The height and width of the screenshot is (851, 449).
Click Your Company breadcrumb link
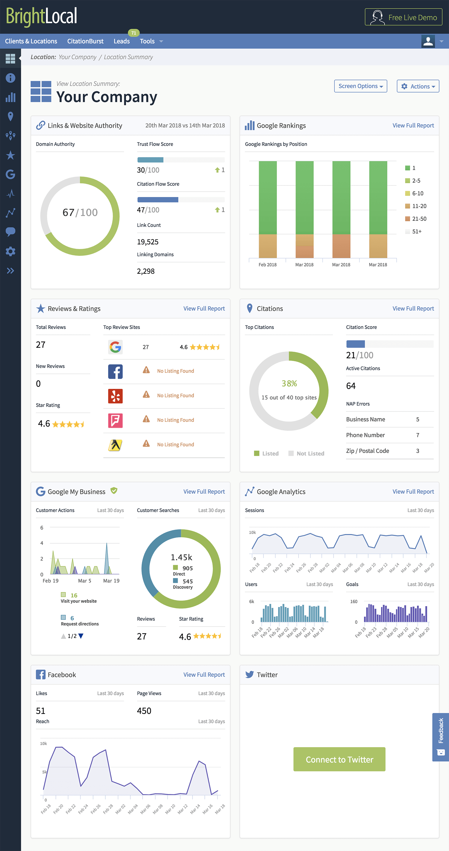pos(77,57)
